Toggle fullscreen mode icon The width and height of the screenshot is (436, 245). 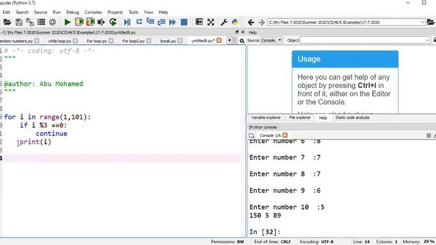211,22
